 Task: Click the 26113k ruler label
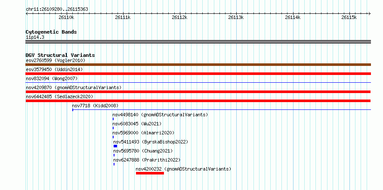(236, 17)
